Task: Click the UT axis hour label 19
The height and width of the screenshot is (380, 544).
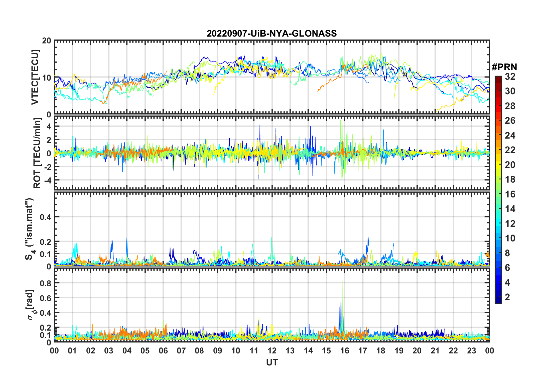Action: tap(399, 351)
